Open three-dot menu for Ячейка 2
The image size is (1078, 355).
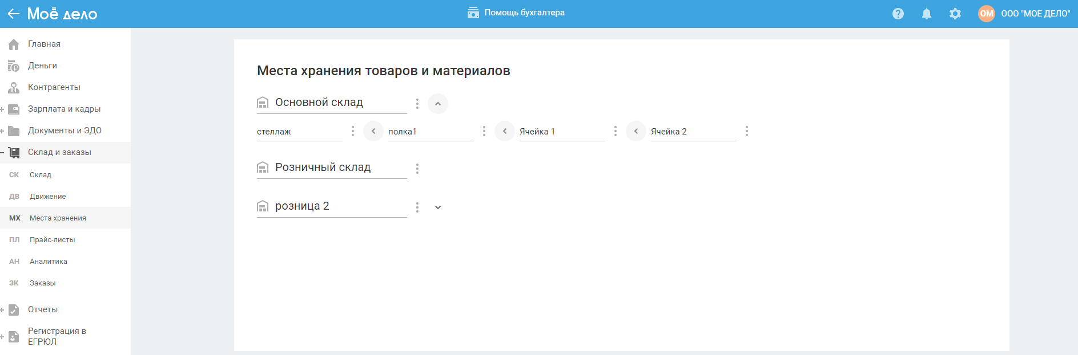click(x=747, y=131)
